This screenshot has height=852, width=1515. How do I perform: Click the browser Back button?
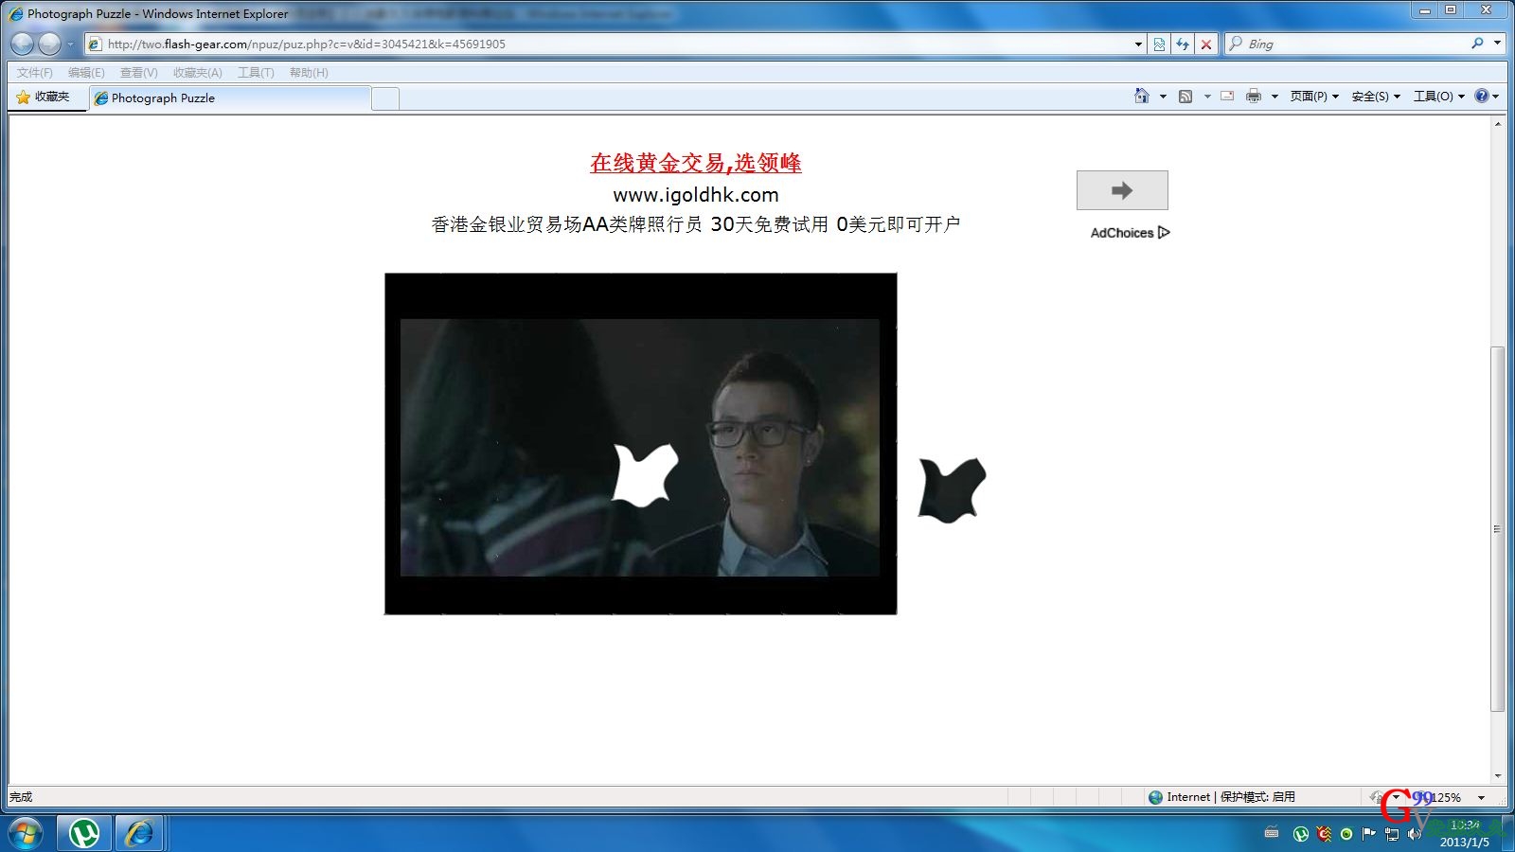[23, 44]
